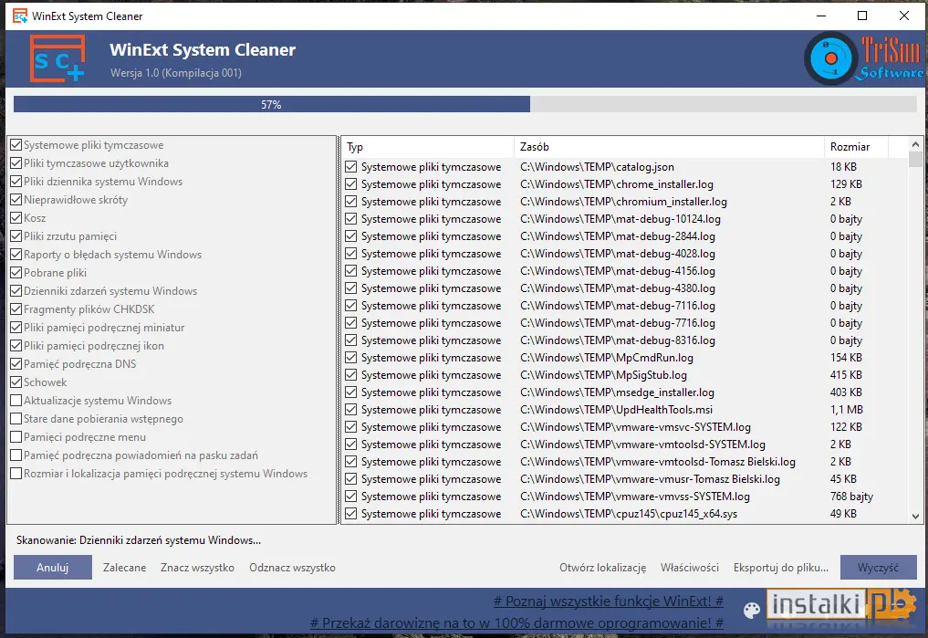Uncheck the catalog.json row checkbox
Viewport: 928px width, 638px height.
pyautogui.click(x=351, y=167)
